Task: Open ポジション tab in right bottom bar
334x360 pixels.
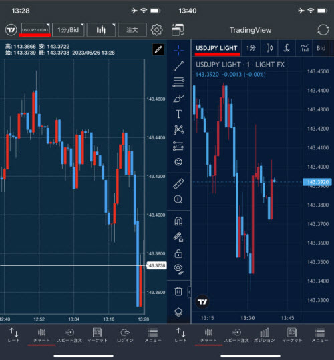Action: click(x=265, y=335)
